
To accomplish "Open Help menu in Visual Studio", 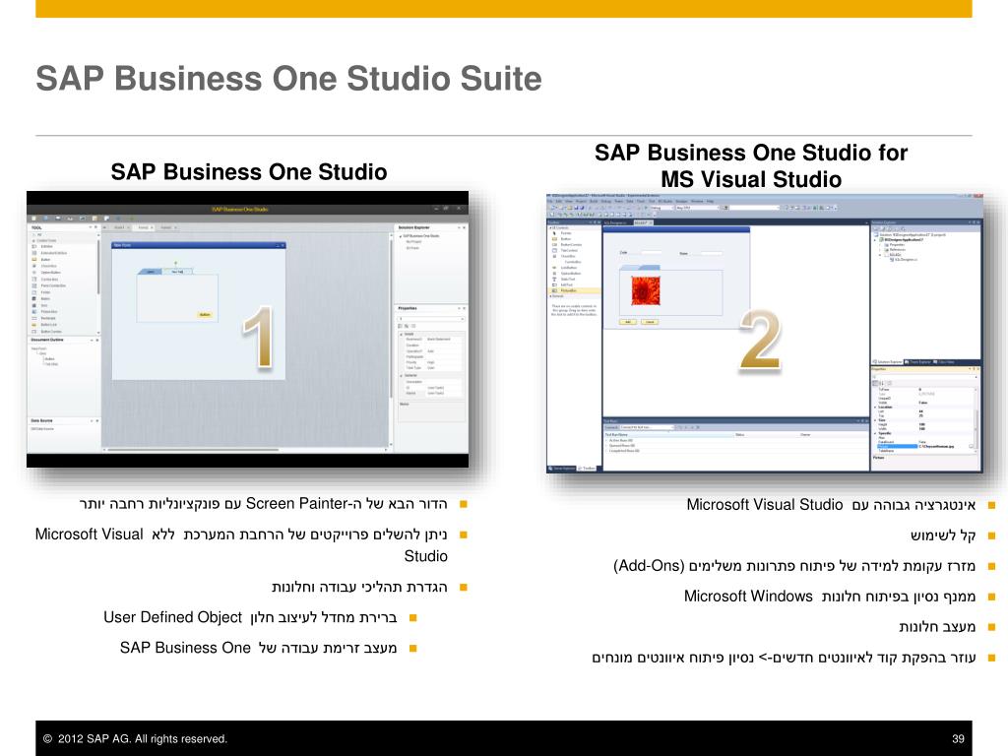I will pos(710,201).
